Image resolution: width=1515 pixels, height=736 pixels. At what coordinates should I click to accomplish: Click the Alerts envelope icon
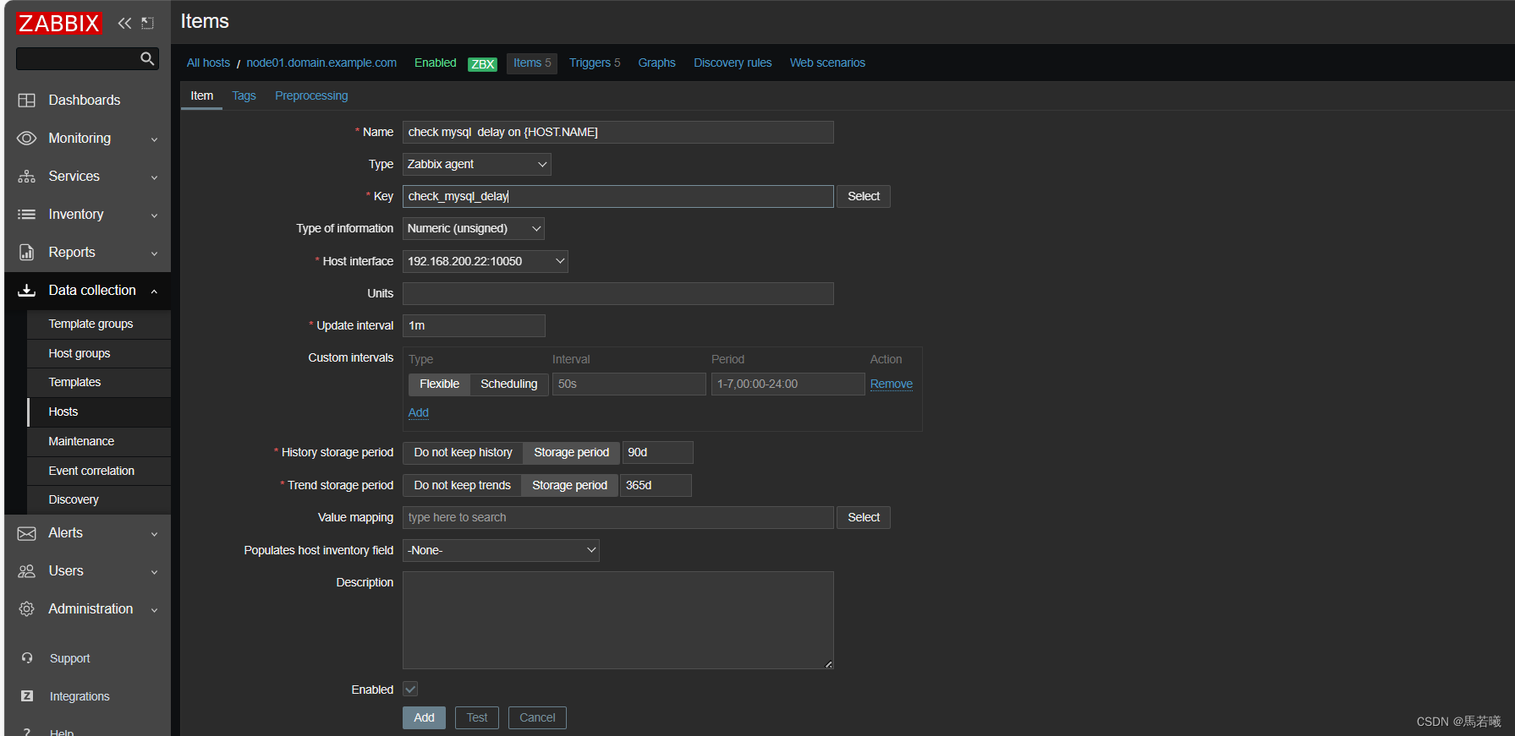[27, 533]
